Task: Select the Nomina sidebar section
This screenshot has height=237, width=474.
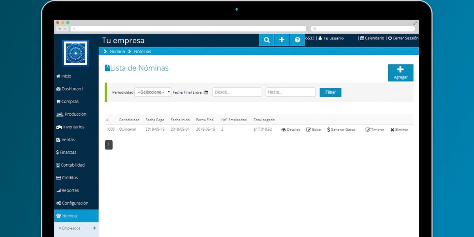Action: 76,216
